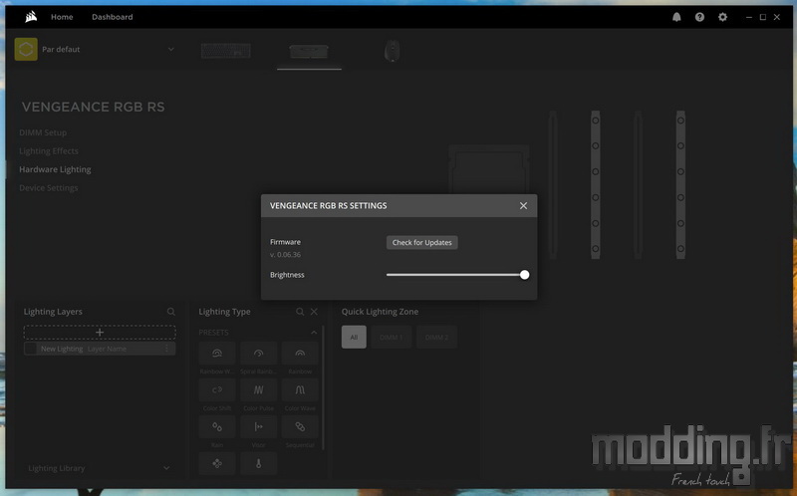This screenshot has width=797, height=496.
Task: Click the Lighting Type panel scrollbar
Action: pos(323,388)
